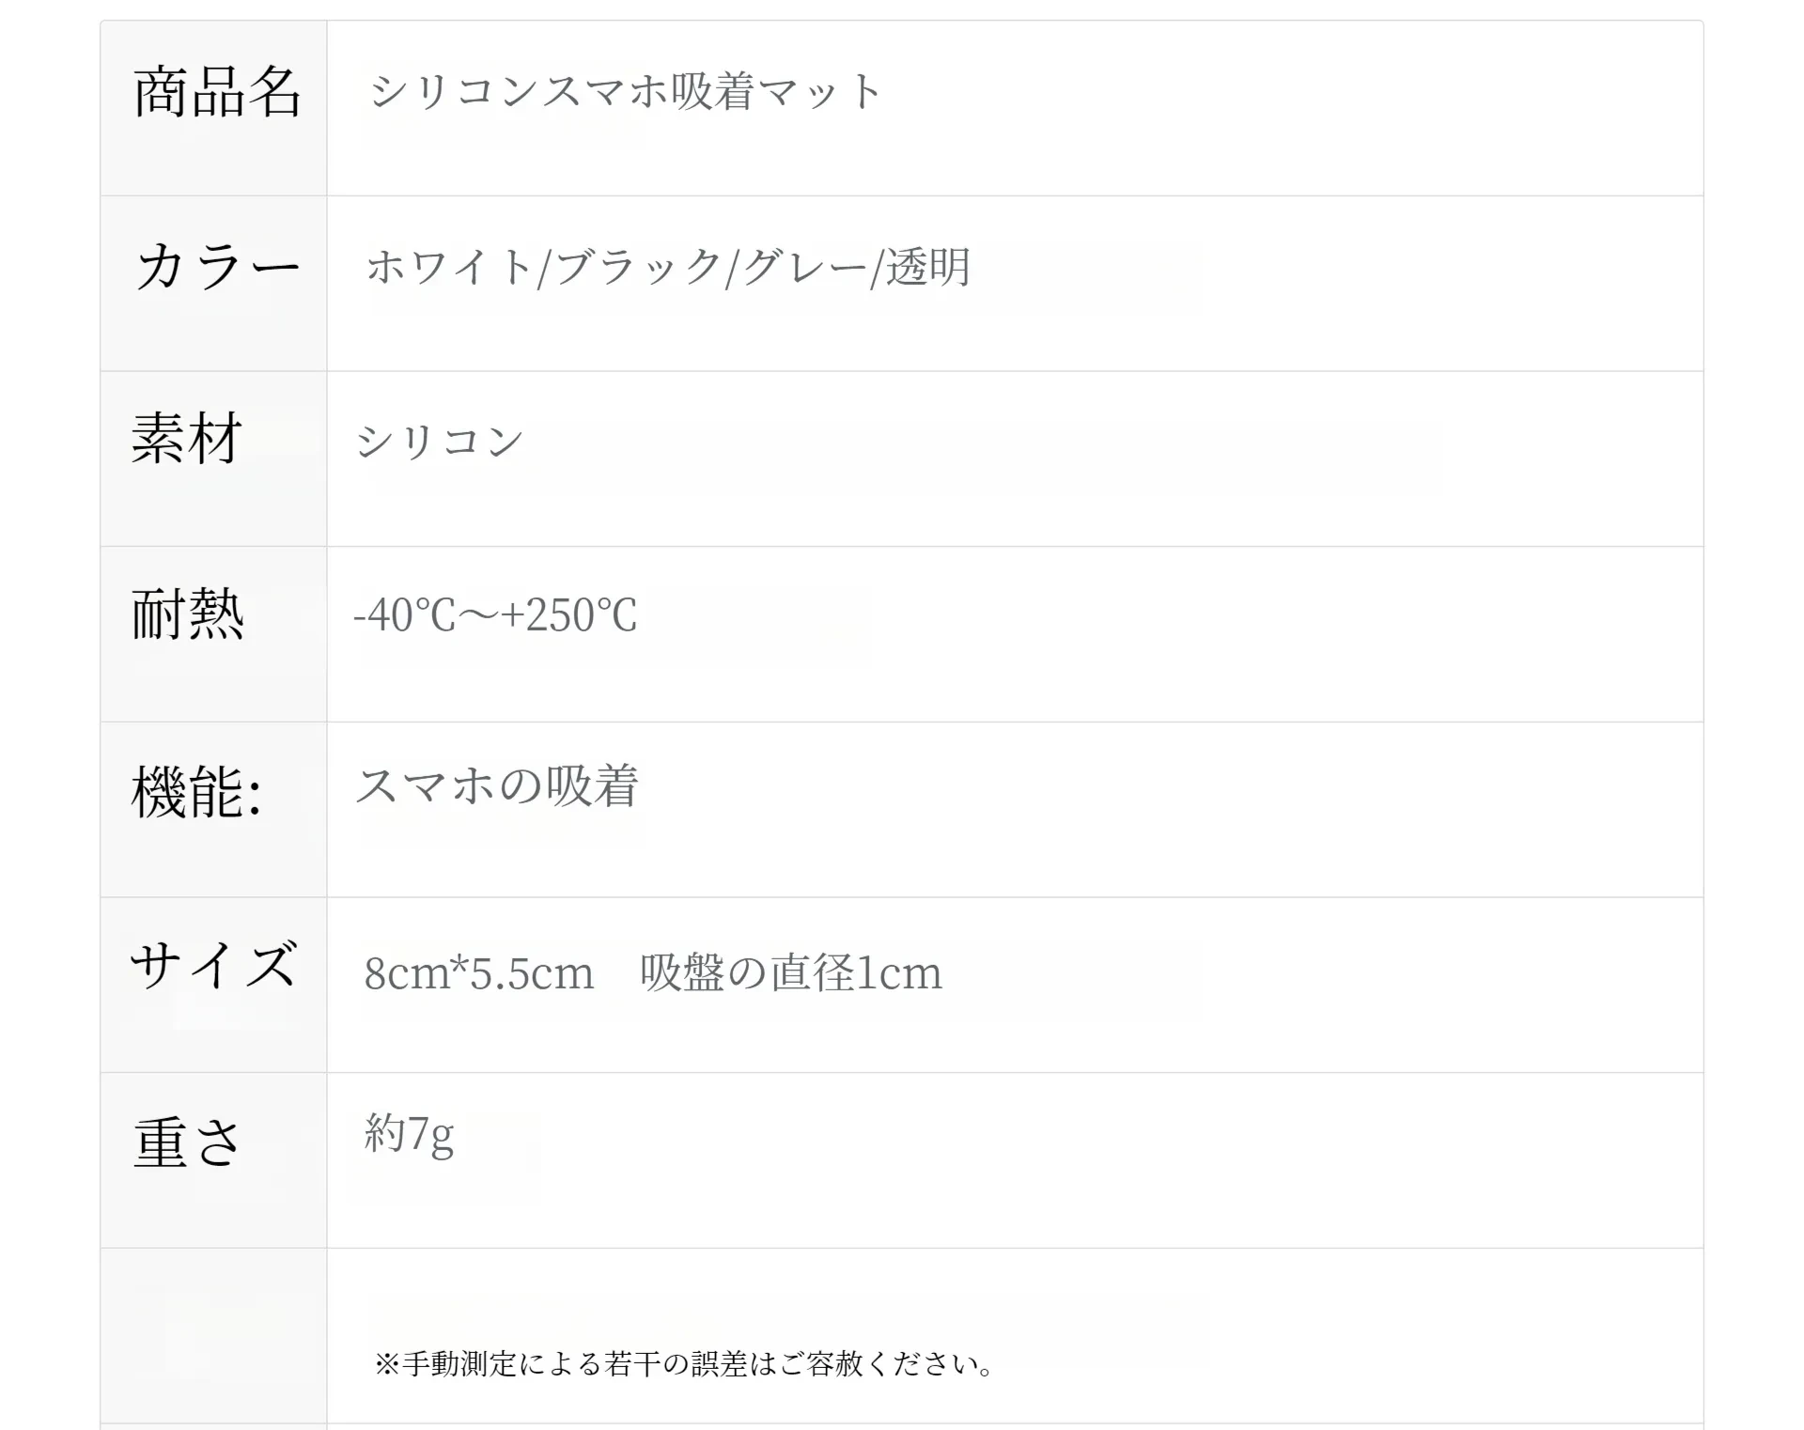1804x1430 pixels.
Task: Click the サイズ label cell
Action: [x=214, y=985]
